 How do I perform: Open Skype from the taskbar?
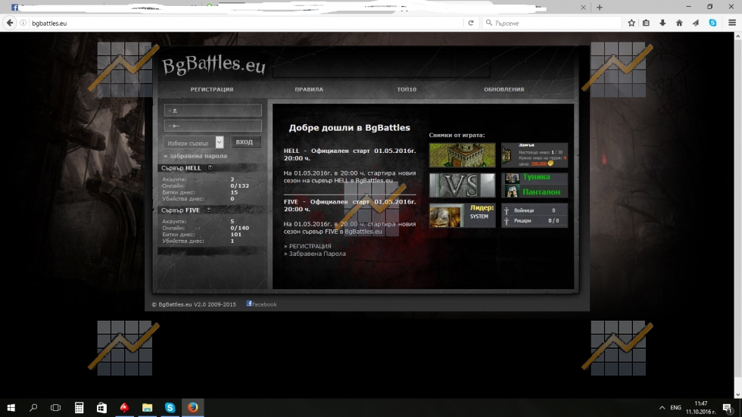170,408
